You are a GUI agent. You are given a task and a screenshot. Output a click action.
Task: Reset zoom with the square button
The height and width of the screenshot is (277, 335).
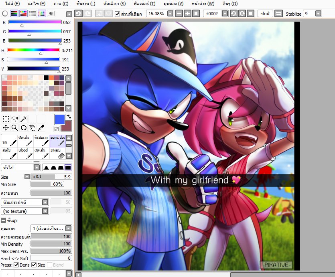[x=196, y=14]
